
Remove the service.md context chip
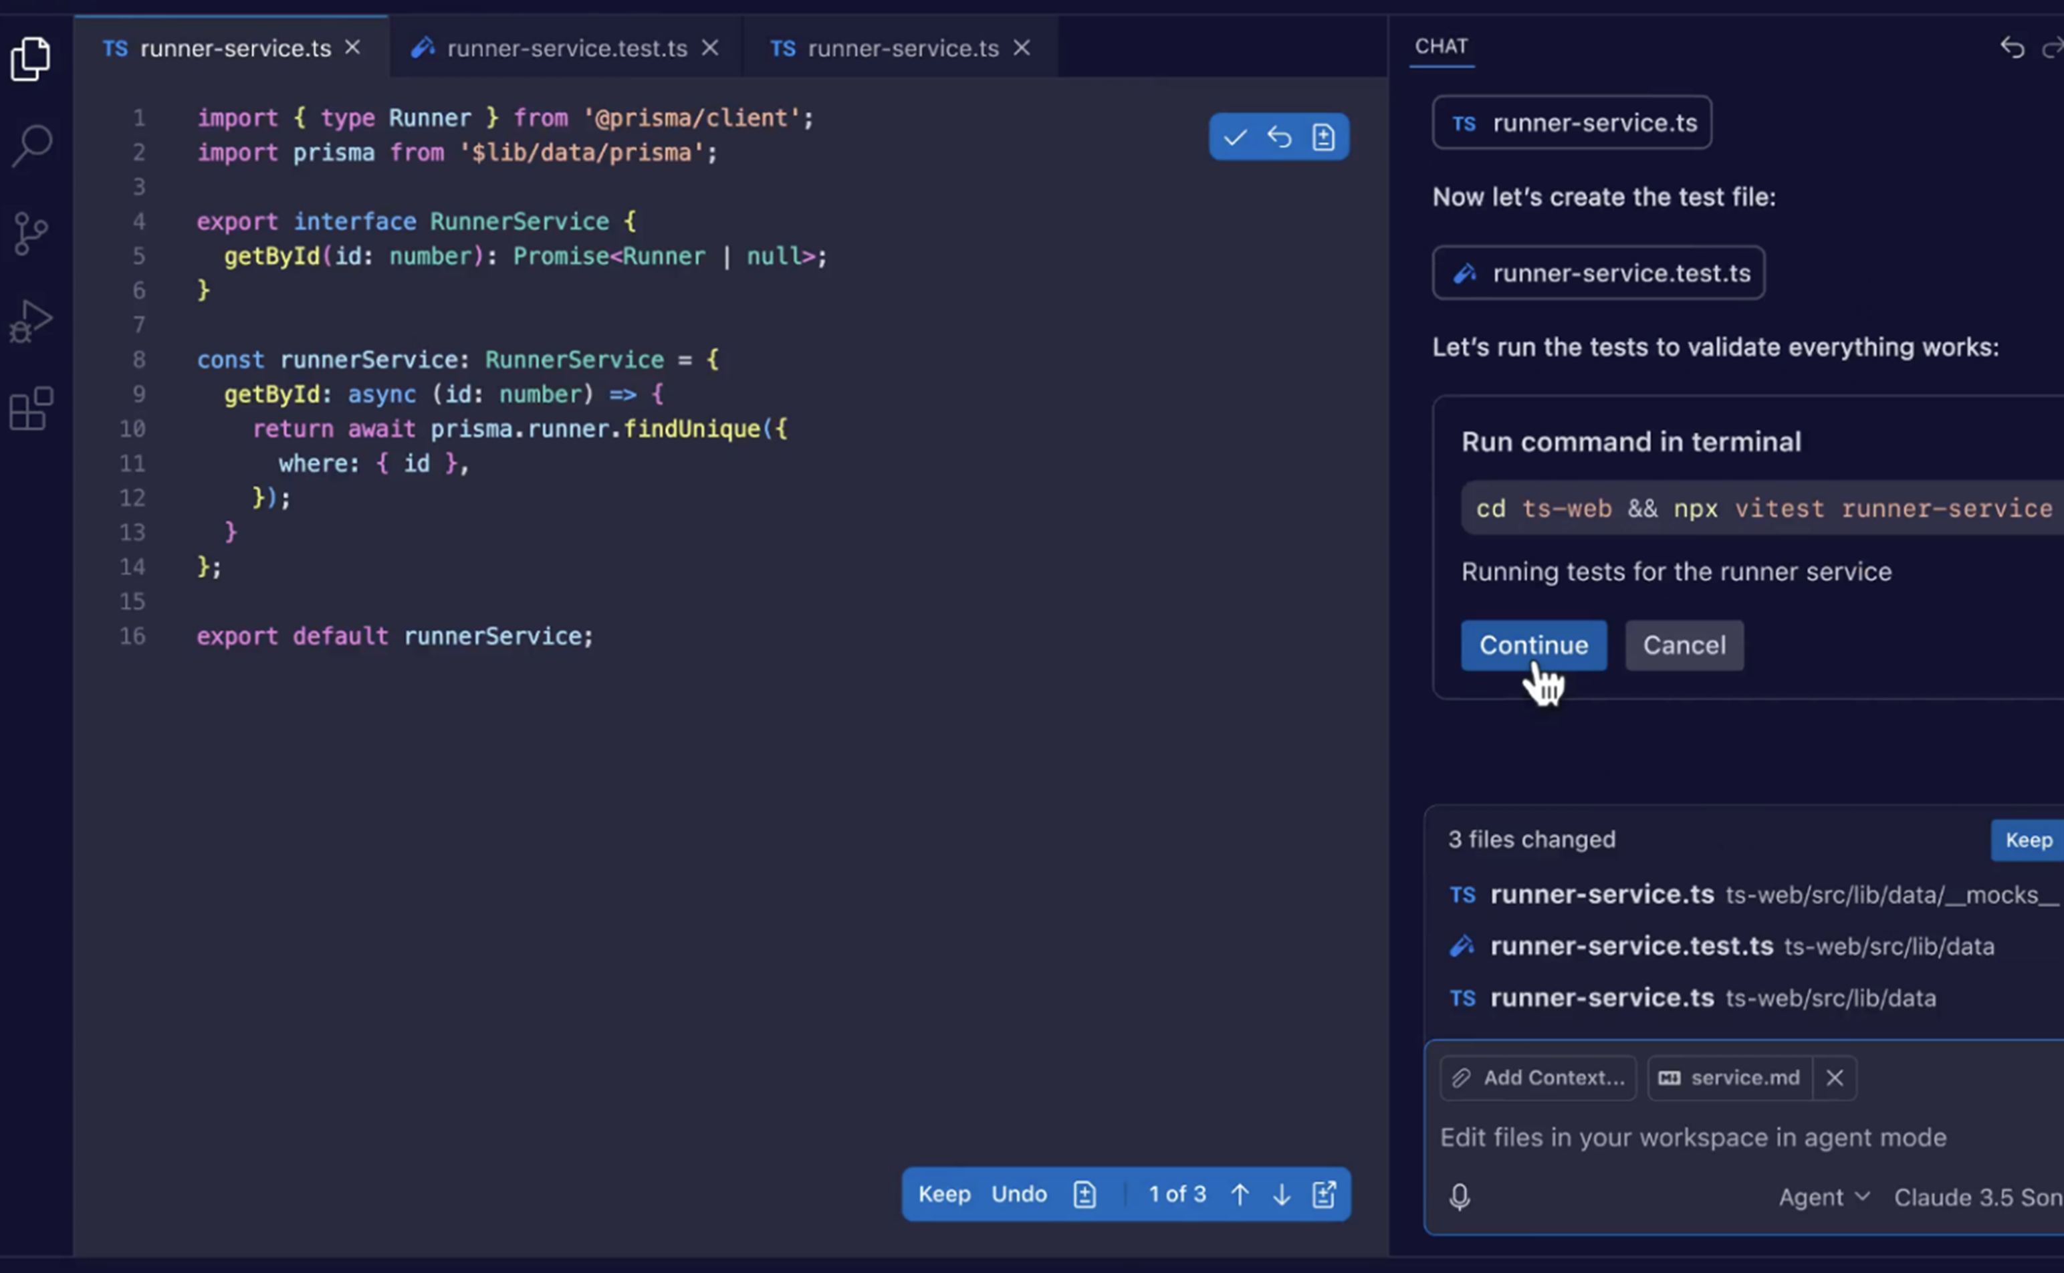(x=1836, y=1078)
